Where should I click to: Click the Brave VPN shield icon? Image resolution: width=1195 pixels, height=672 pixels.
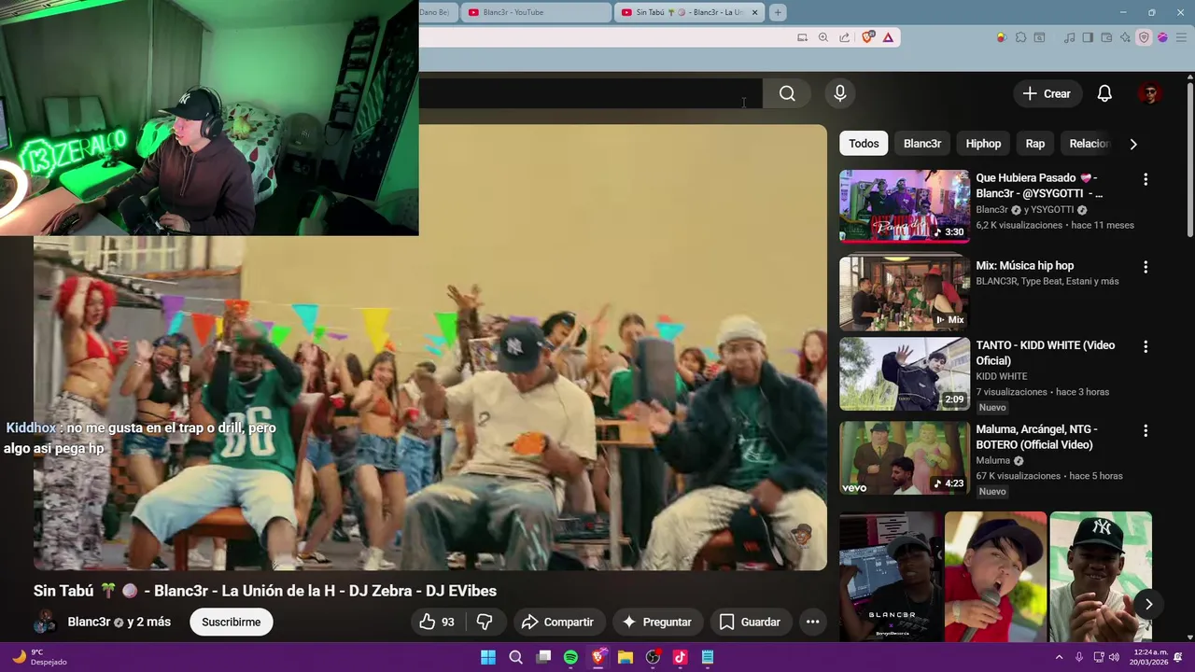[x=1144, y=37]
